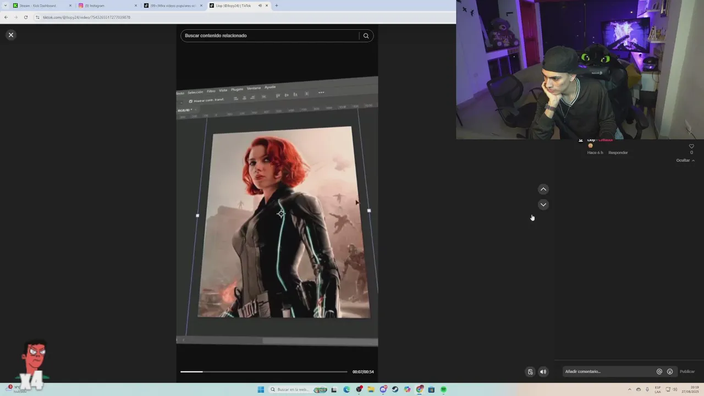View site information icon in address bar

(x=37, y=17)
